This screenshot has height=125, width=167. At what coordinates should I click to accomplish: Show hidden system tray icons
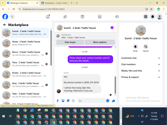click(139, 116)
